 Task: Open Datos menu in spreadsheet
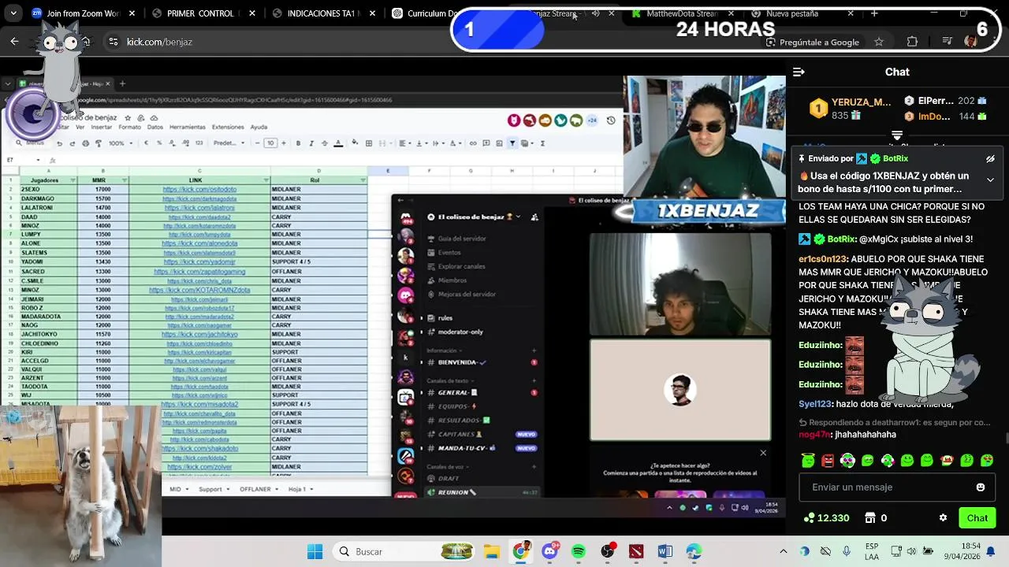(155, 127)
